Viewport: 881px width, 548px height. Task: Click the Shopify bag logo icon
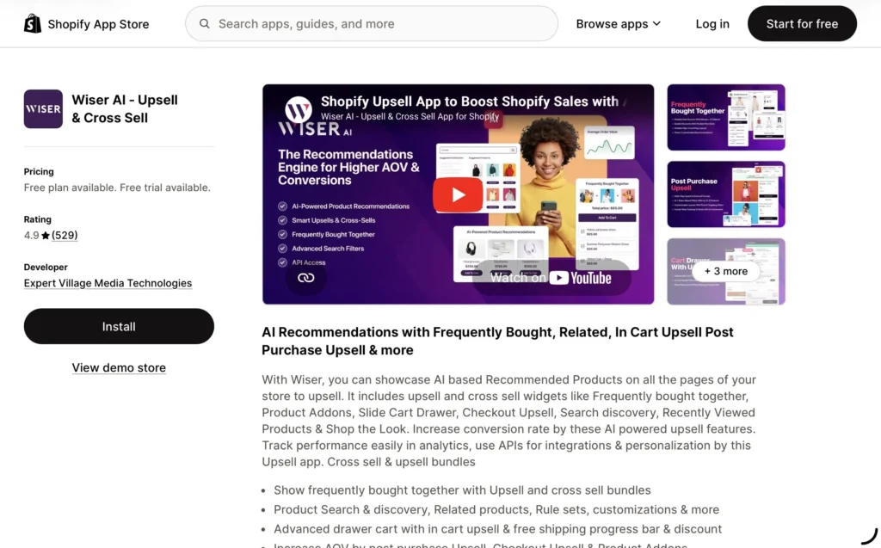click(33, 23)
